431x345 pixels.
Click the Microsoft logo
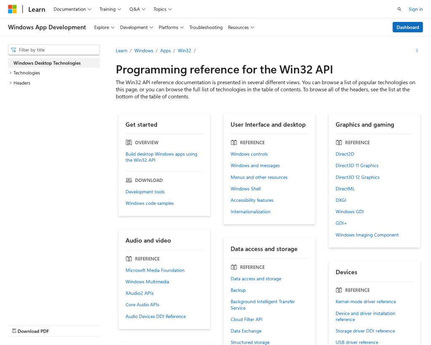coord(12,9)
